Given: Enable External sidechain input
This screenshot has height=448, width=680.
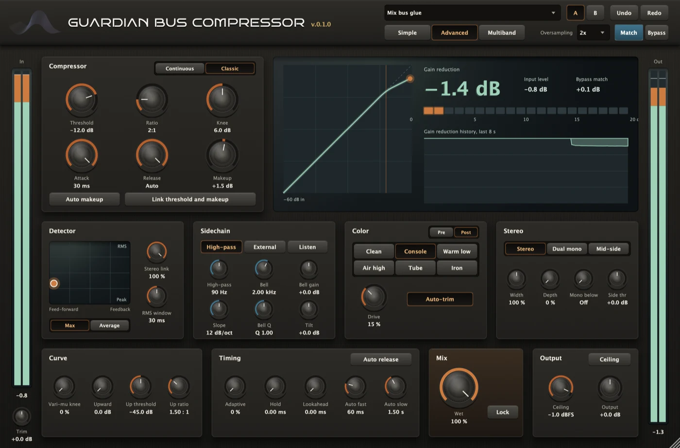Looking at the screenshot, I should 265,247.
